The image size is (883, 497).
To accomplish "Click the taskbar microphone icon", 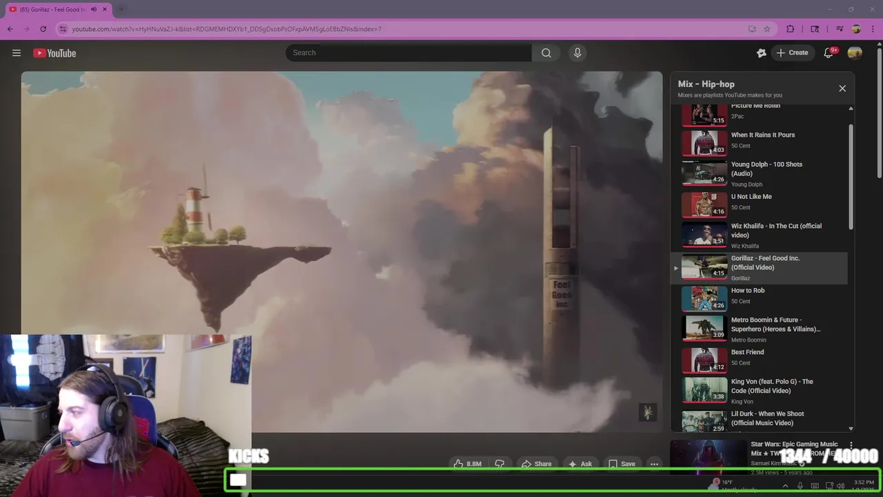I will click(x=800, y=486).
